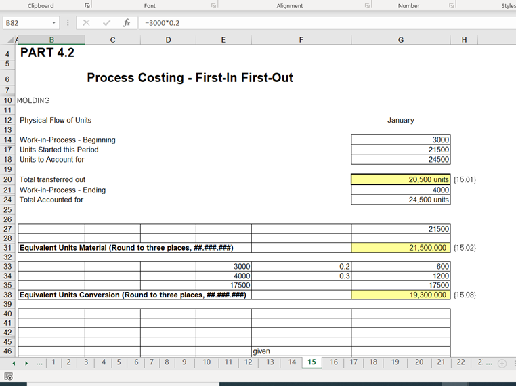Image resolution: width=516 pixels, height=386 pixels.
Task: Select row 31 header
Action: coord(7,248)
